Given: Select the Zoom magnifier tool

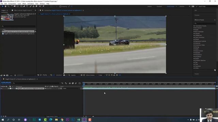Looking at the screenshot, I should (x=8, y=6).
